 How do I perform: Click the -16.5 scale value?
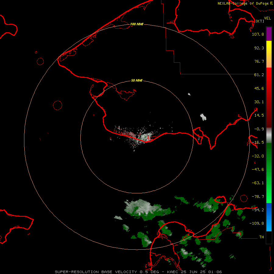coord(258,142)
